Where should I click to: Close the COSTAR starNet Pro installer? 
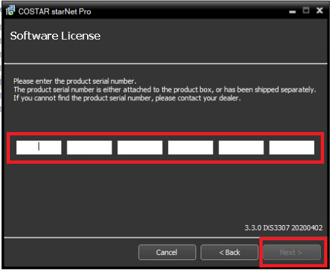(x=319, y=11)
